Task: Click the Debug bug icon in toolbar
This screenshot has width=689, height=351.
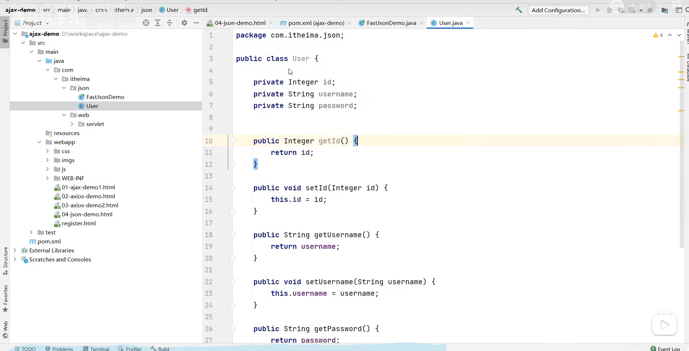Action: pyautogui.click(x=609, y=10)
